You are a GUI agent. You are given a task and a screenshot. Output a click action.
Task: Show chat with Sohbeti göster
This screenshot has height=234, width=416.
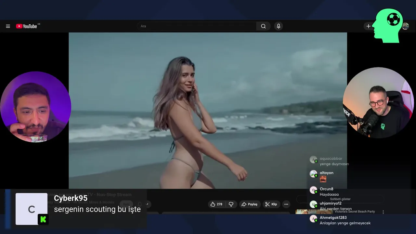tap(340, 199)
